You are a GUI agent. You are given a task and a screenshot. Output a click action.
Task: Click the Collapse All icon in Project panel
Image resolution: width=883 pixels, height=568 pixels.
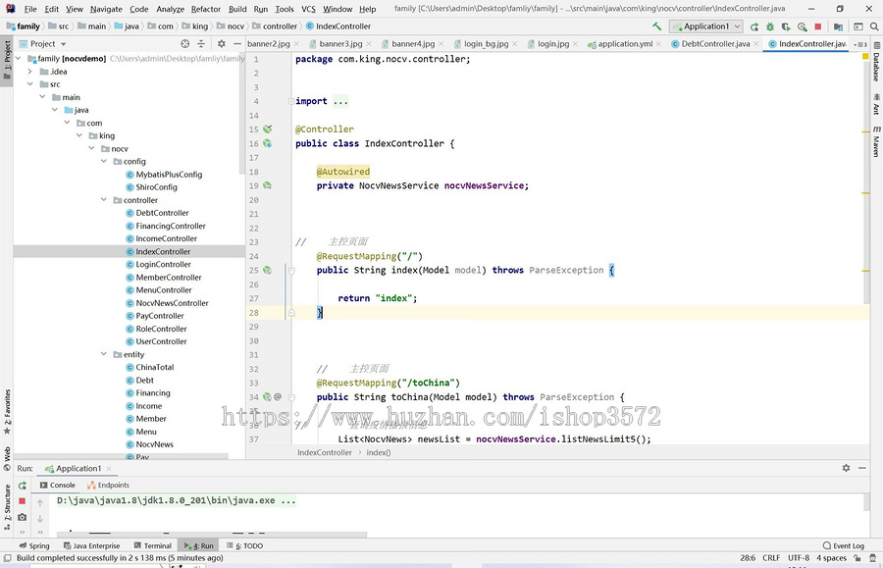[x=201, y=43]
